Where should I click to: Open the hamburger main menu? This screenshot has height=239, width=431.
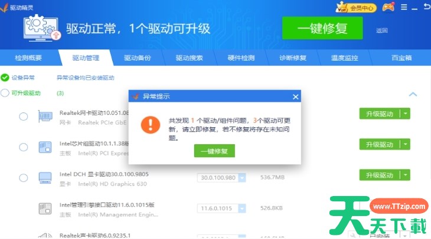(x=404, y=8)
